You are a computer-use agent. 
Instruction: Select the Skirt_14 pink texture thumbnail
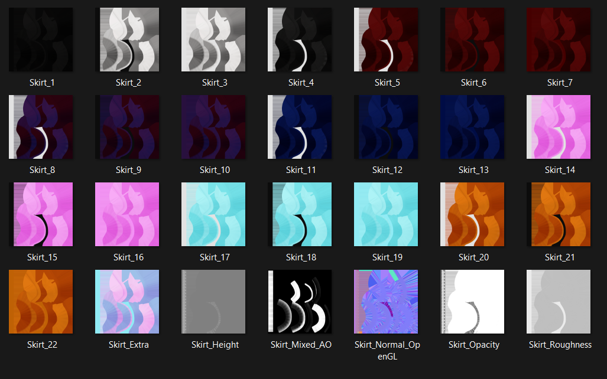(559, 127)
